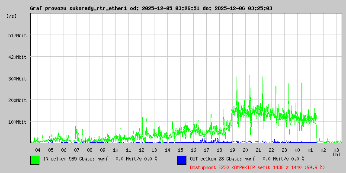Select hour 12 on the time axis

(x=141, y=150)
